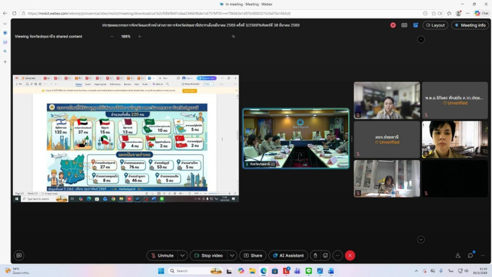The height and width of the screenshot is (277, 492).
Task: Open the participants panel icon
Action: coord(458,255)
